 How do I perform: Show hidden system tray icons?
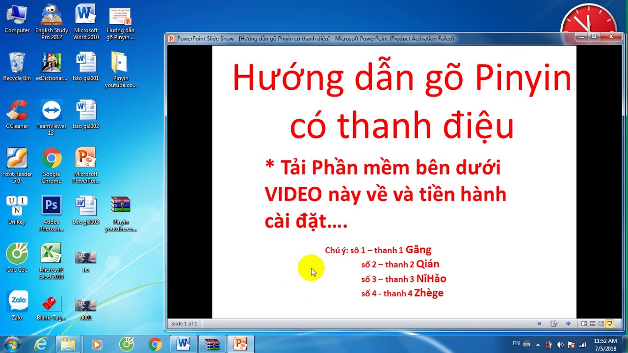pyautogui.click(x=538, y=344)
